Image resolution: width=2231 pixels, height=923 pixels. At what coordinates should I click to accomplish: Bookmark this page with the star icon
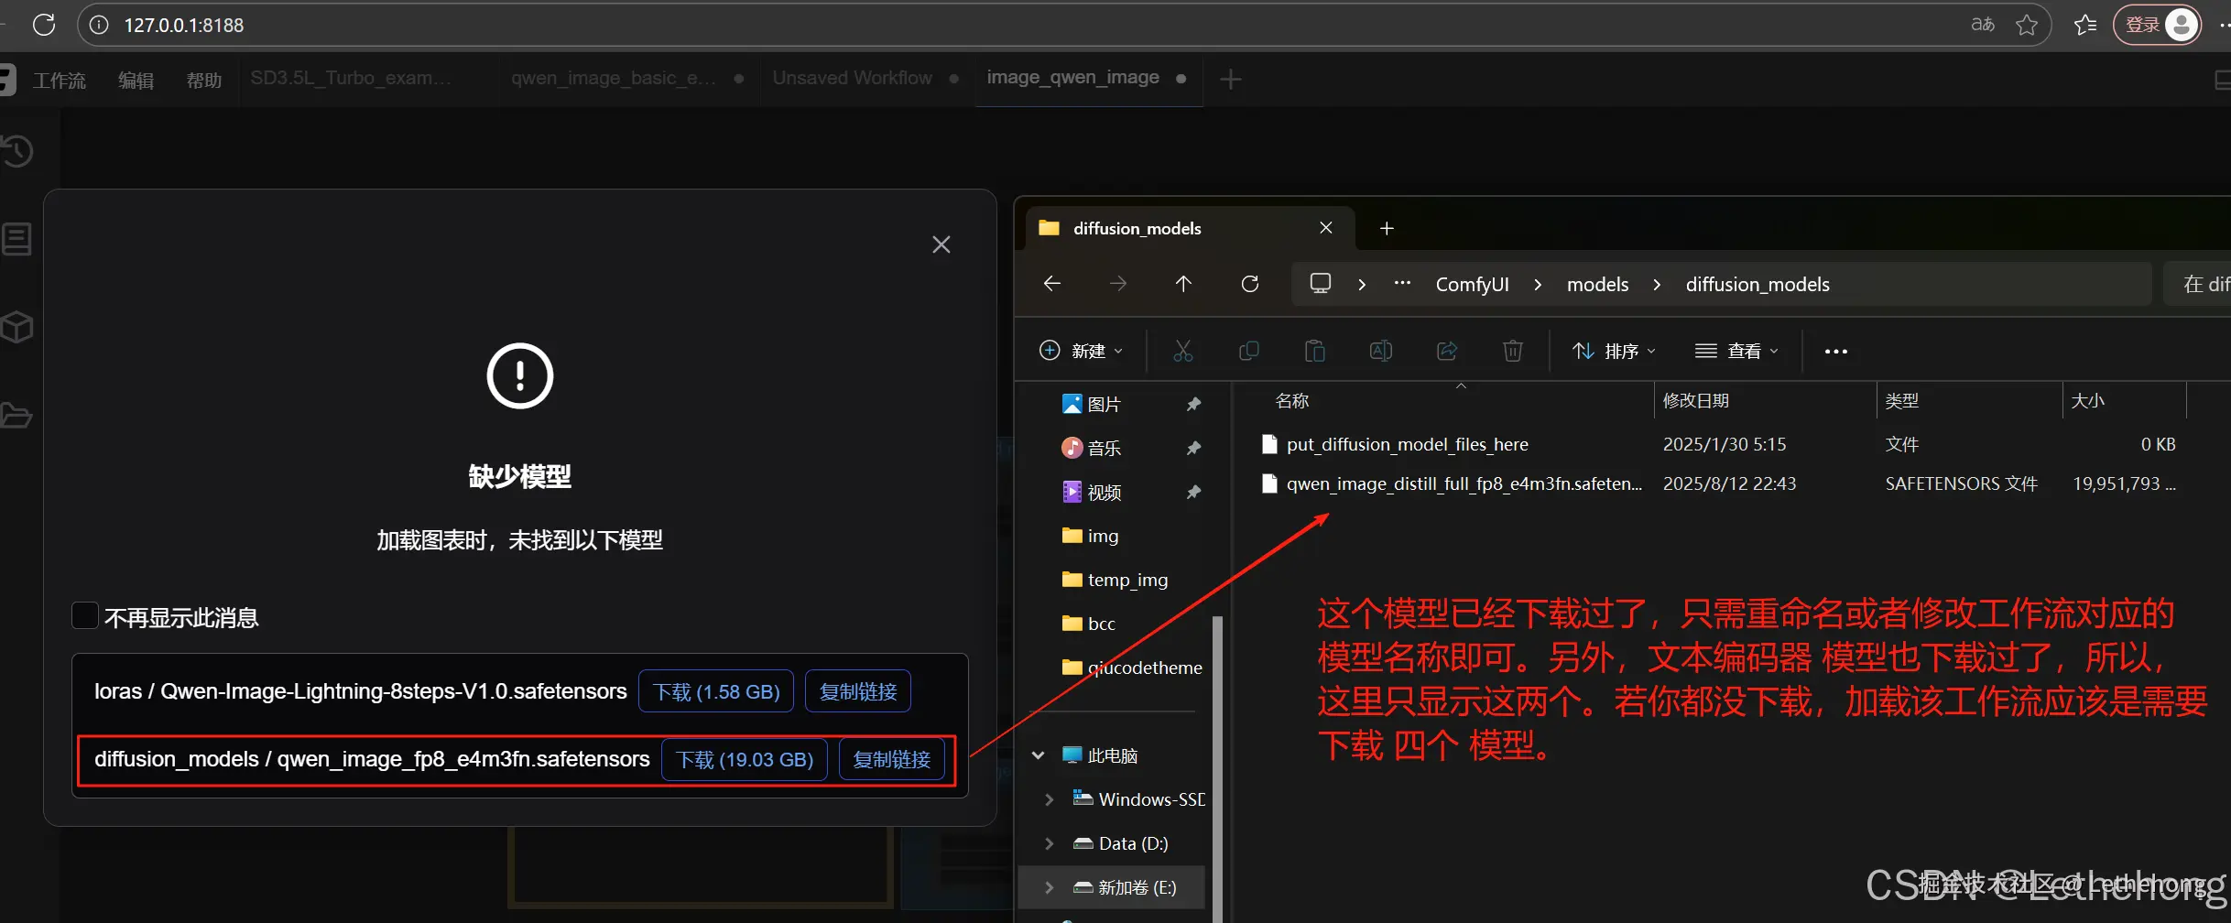2027,25
